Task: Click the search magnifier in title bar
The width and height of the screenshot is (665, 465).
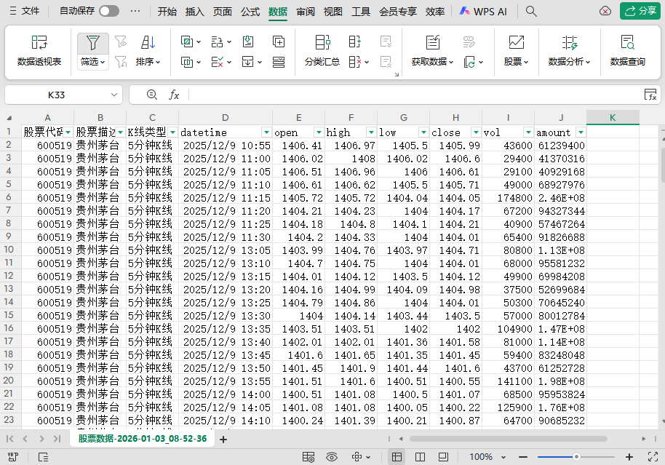Action: pos(531,11)
